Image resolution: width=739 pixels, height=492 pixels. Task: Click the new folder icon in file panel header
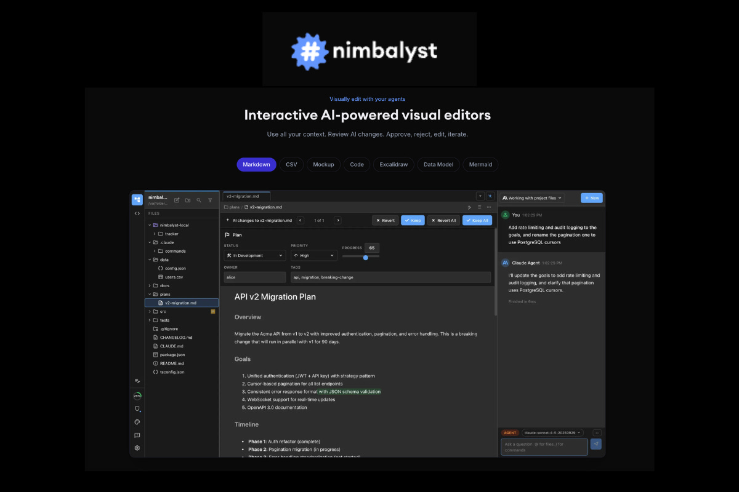coord(188,200)
